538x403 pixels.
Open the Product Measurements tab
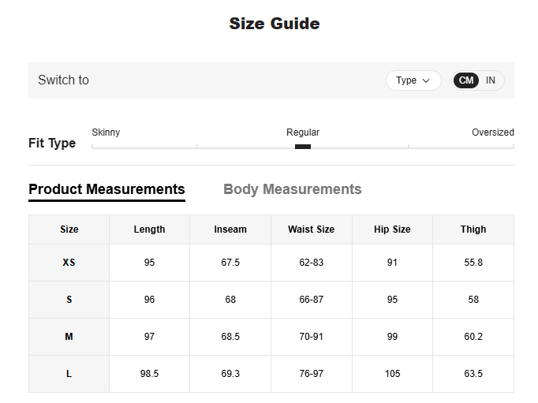[x=106, y=189]
